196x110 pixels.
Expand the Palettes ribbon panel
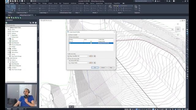pos(10,13)
